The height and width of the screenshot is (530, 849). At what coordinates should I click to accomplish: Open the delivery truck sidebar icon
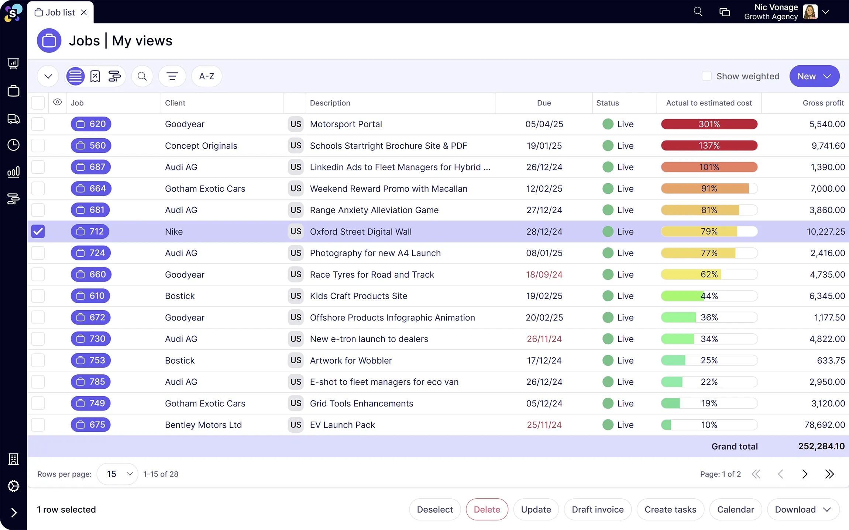(x=13, y=119)
